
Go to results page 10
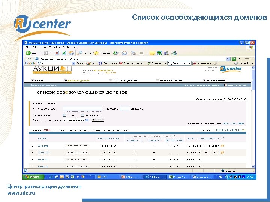pyautogui.click(x=240, y=130)
